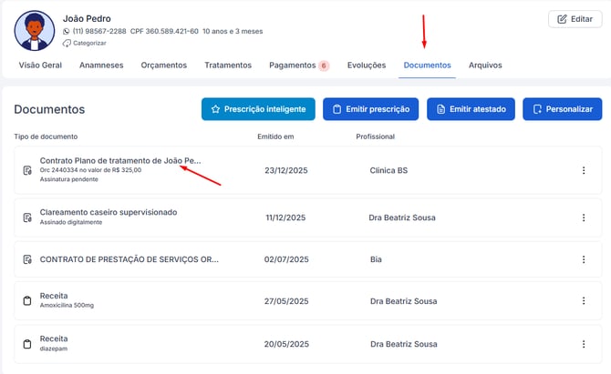This screenshot has width=611, height=374.
Task: Open three-dot menu for Amoxicilina receipt
Action: [x=584, y=300]
